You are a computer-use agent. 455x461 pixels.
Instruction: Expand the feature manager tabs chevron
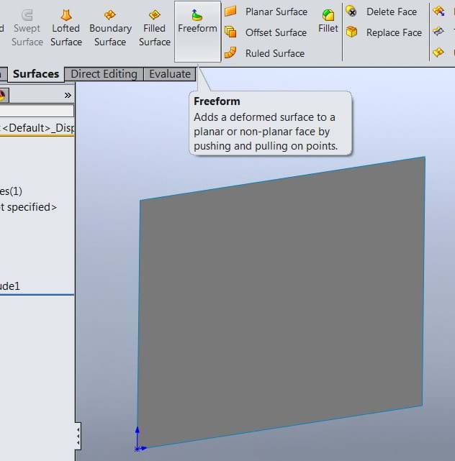[x=68, y=95]
